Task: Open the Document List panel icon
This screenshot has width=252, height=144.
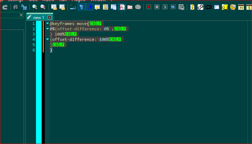Action: (x=114, y=7)
